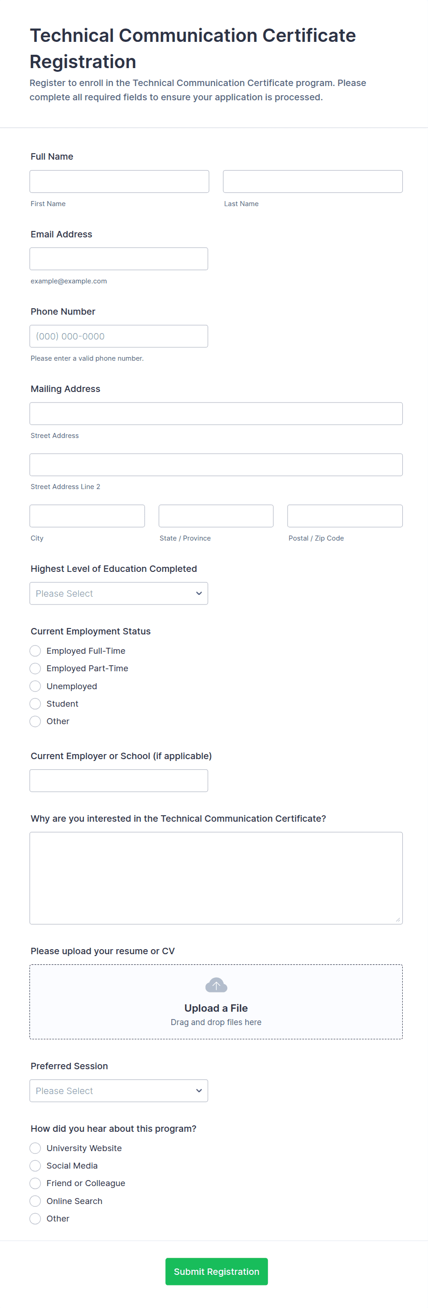Pick University Website as referral source
Screen dimensions: 428x1308
(x=35, y=1148)
